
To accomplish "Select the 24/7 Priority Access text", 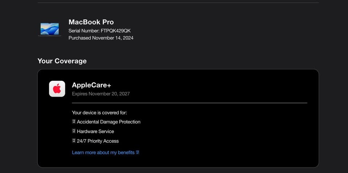I will [98, 141].
